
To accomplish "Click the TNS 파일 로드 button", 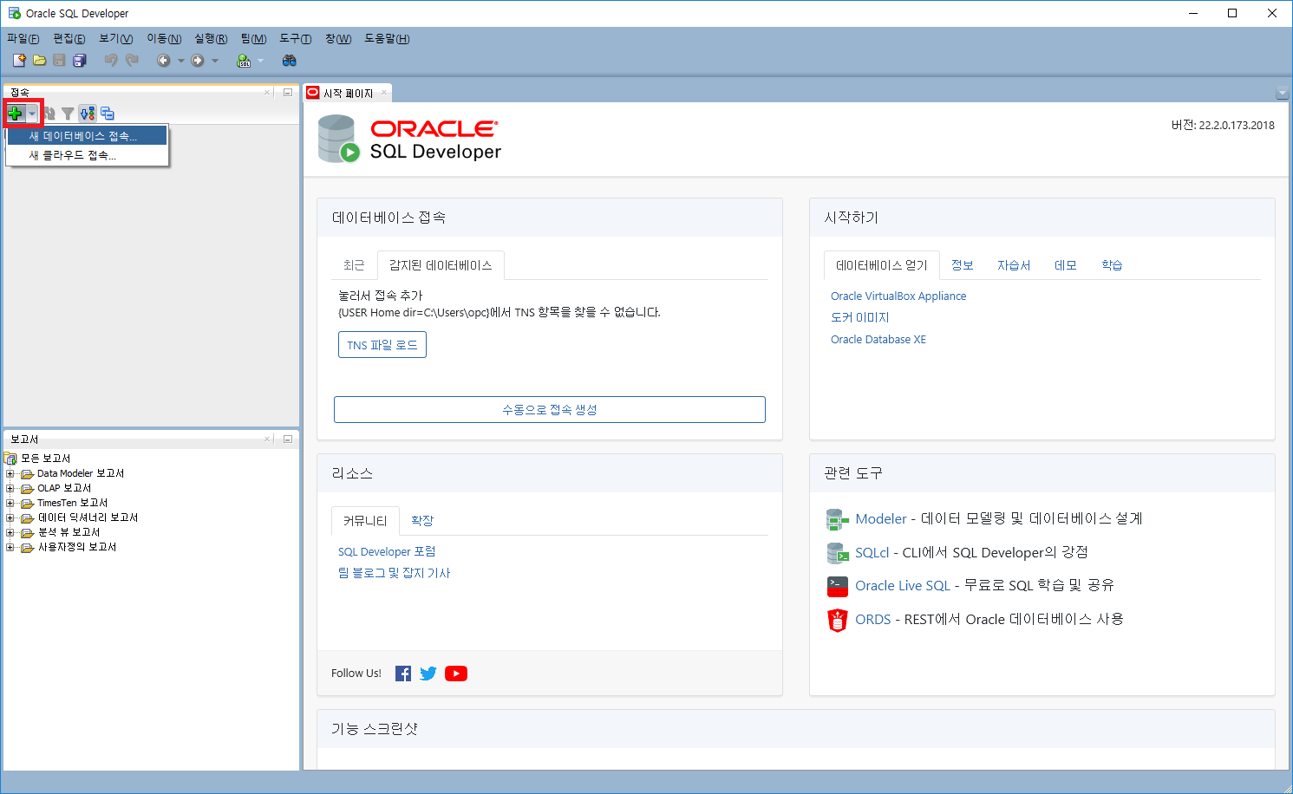I will click(382, 345).
